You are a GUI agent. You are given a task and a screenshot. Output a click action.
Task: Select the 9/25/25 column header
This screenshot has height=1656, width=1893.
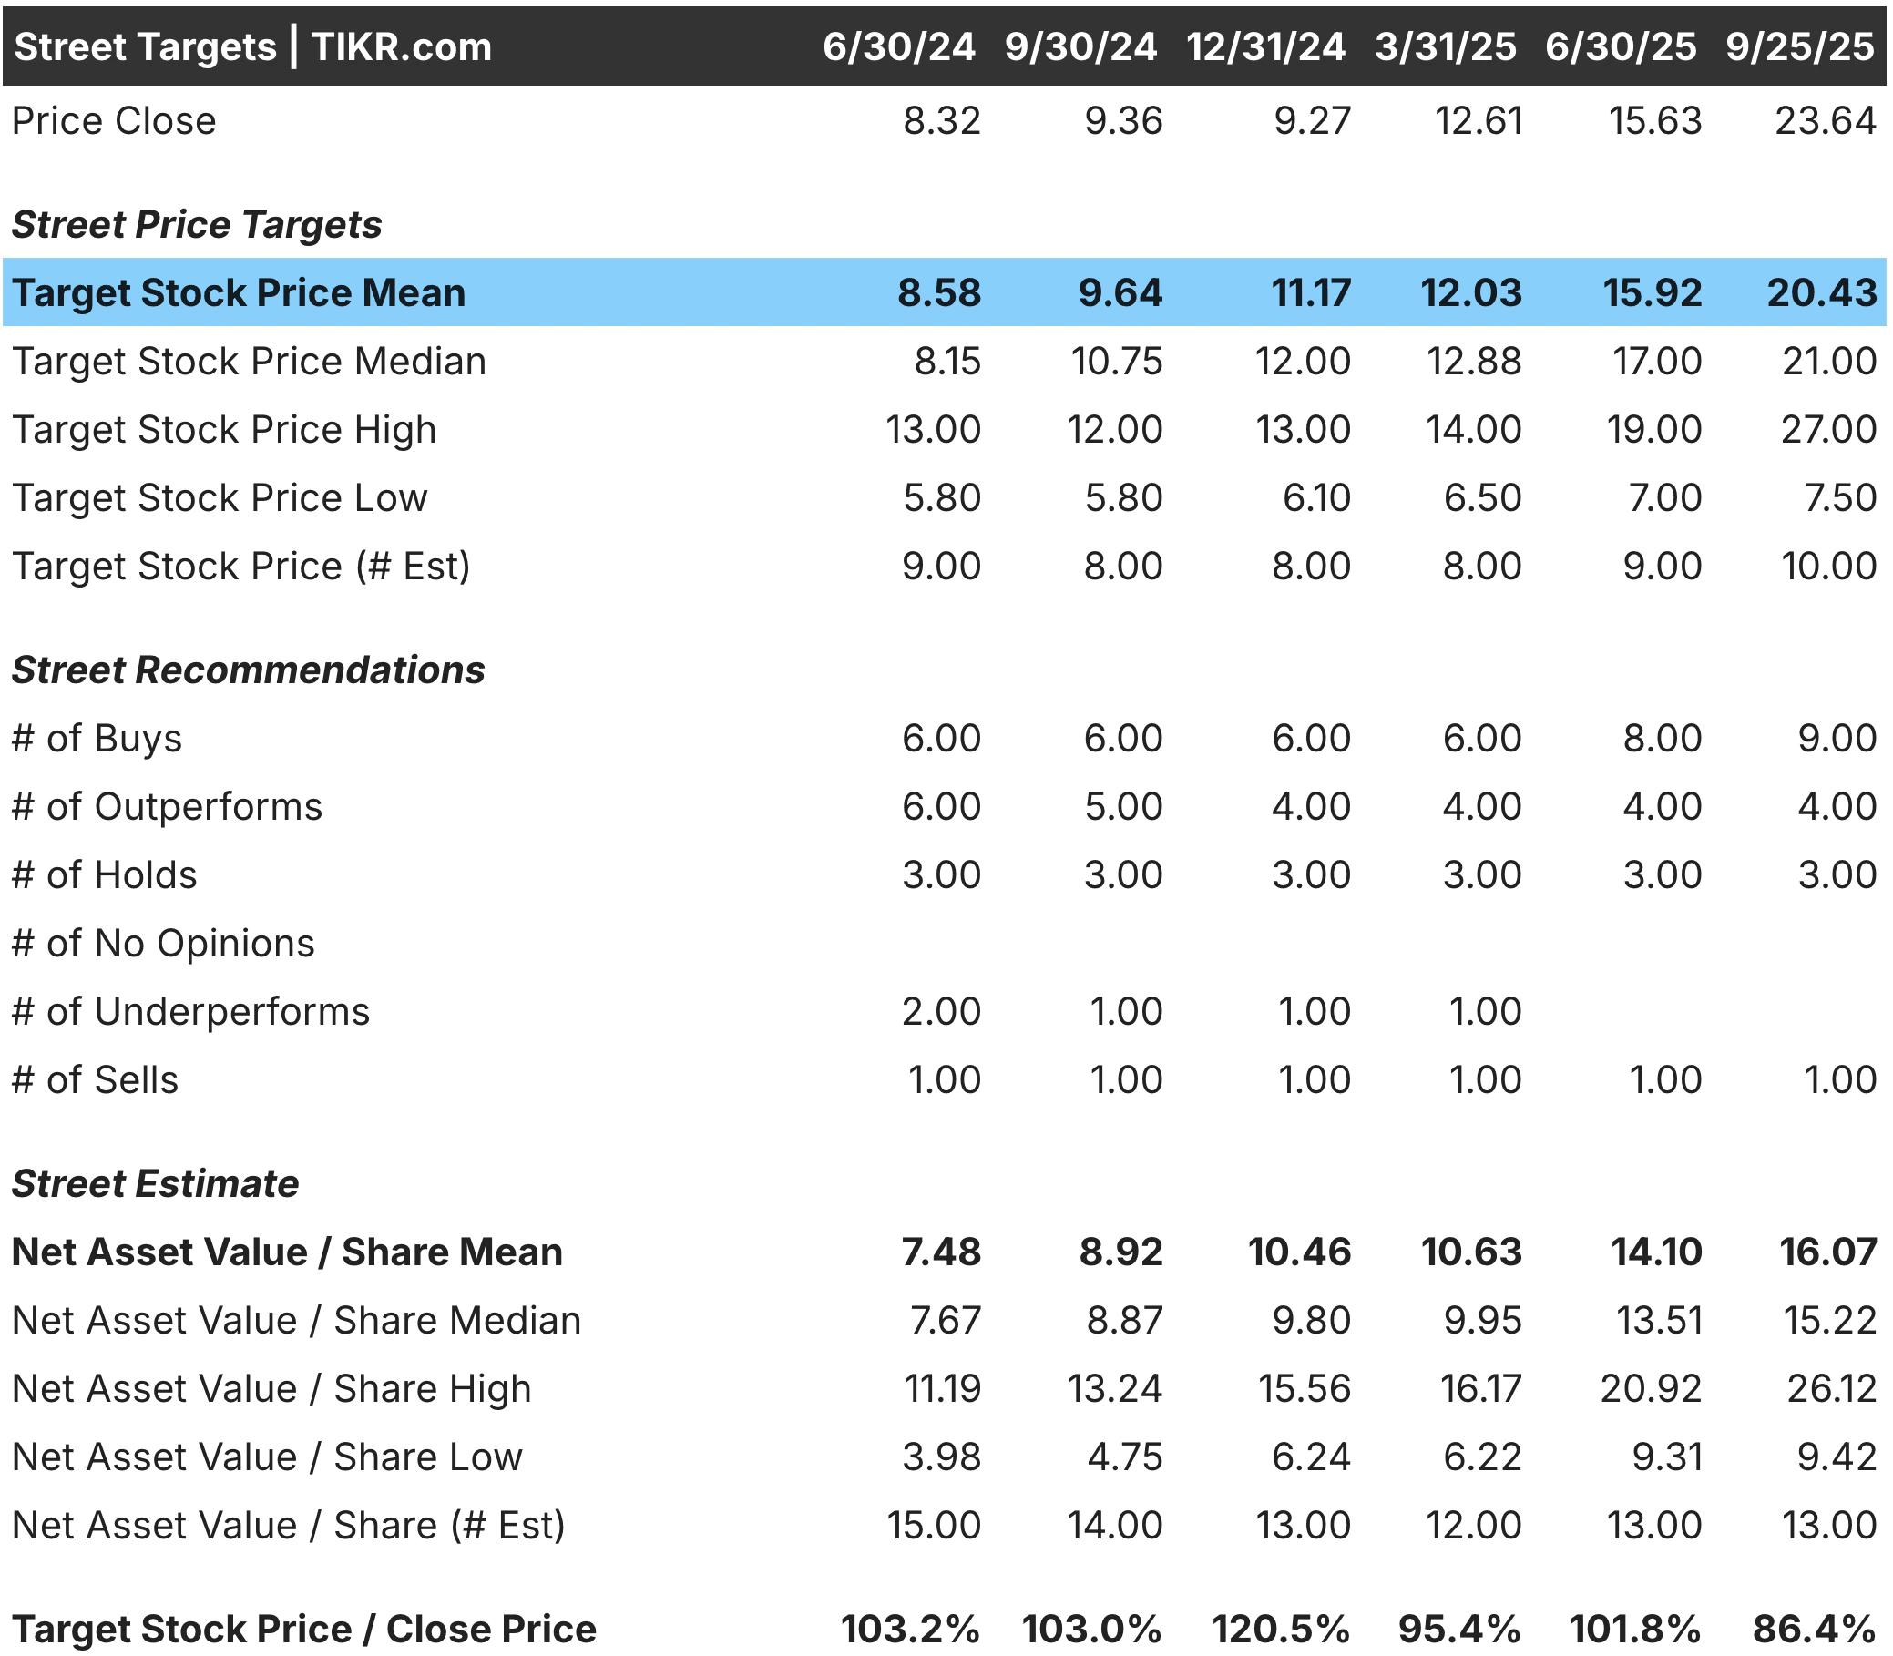1799,47
